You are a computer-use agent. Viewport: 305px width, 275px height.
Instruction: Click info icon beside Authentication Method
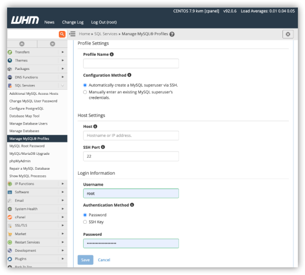(132, 205)
